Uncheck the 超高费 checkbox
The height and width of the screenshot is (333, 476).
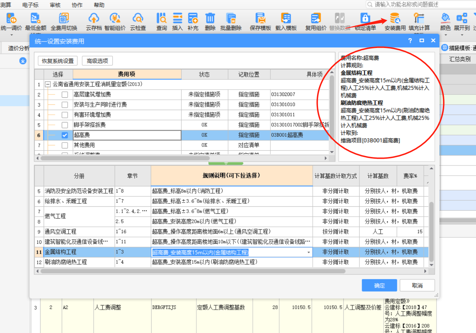[65, 135]
